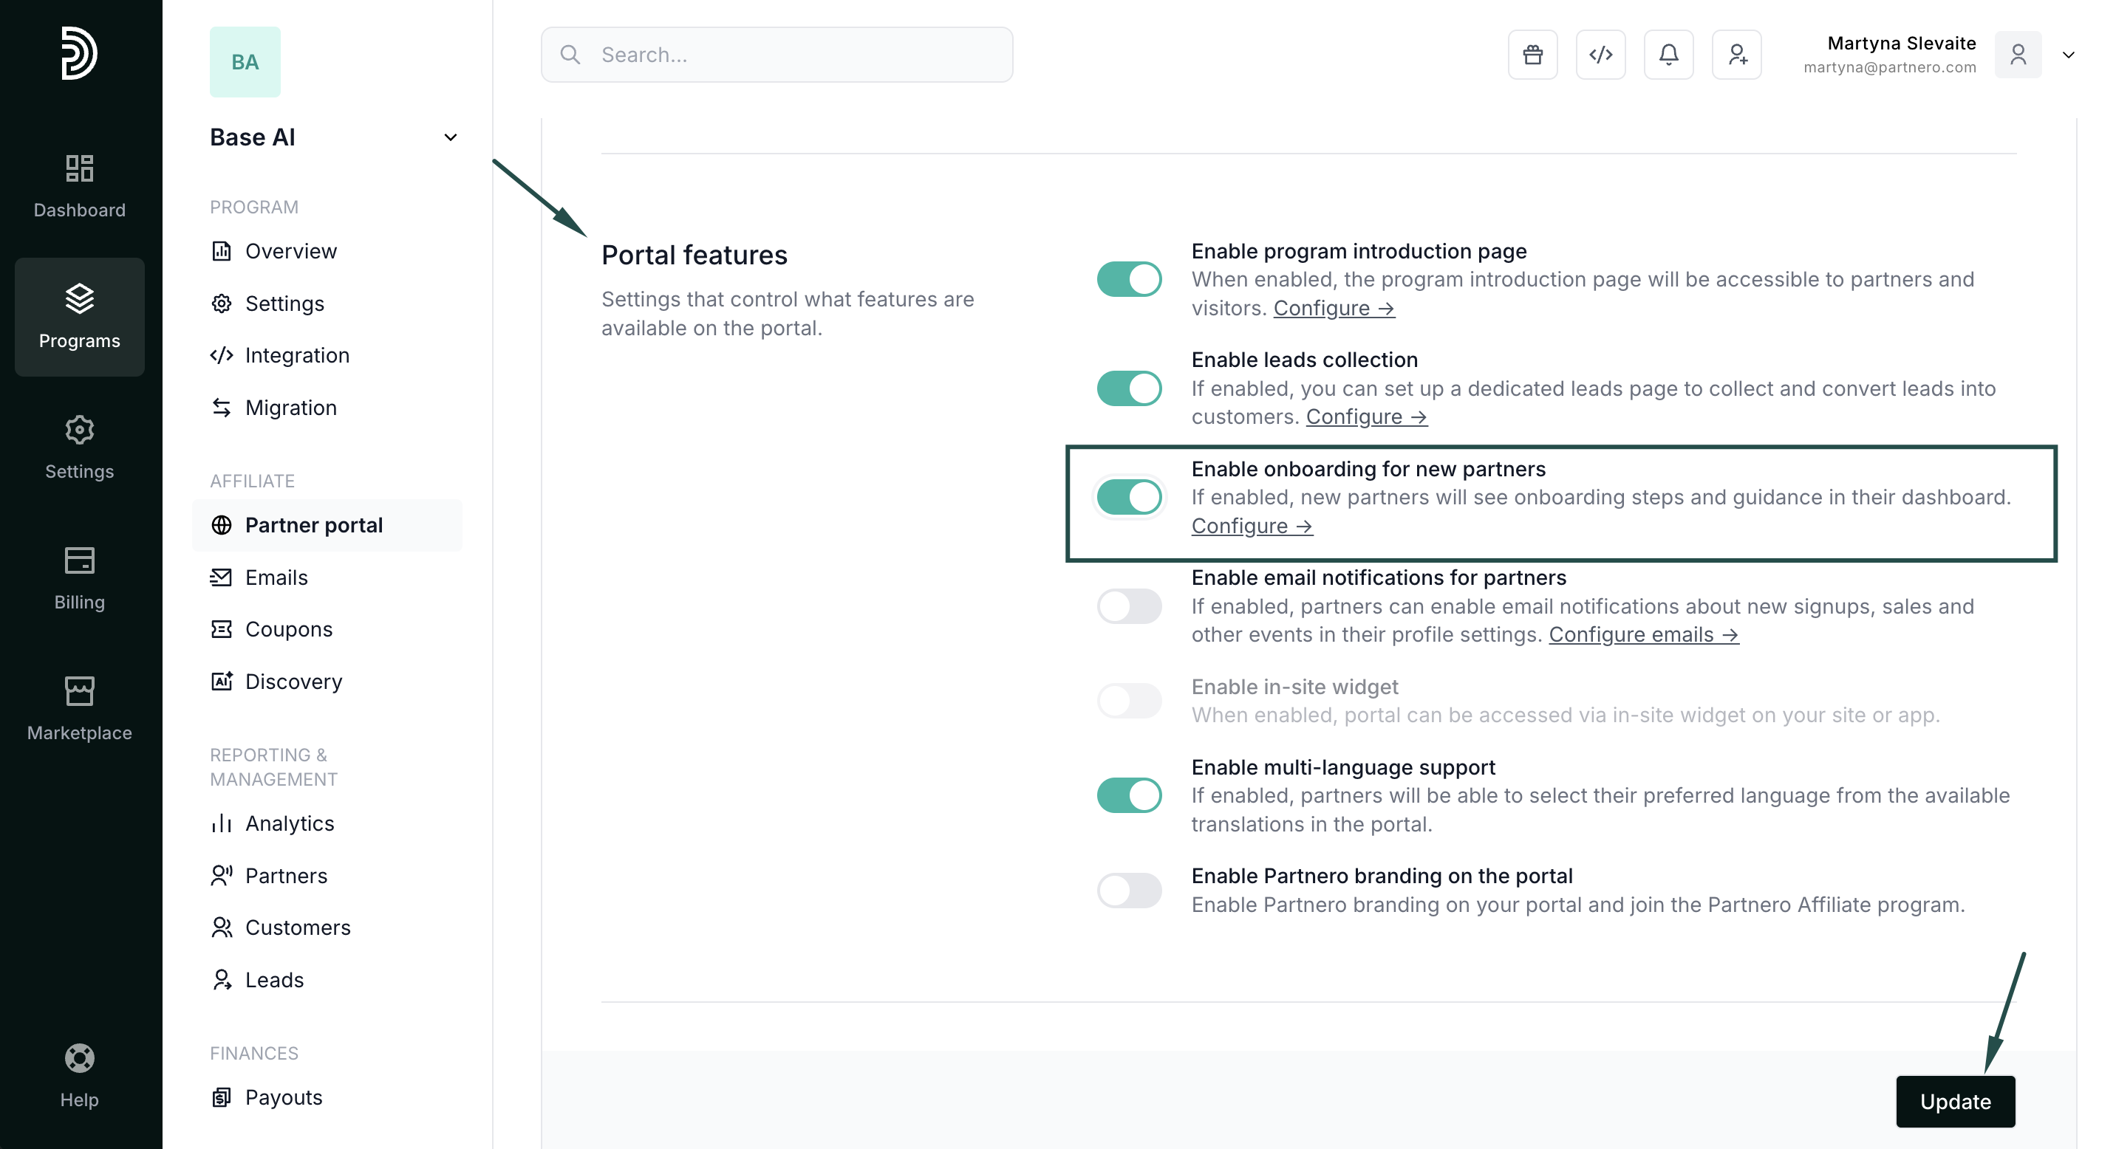This screenshot has height=1149, width=2116.
Task: Open user account menu chevron
Action: (2067, 55)
